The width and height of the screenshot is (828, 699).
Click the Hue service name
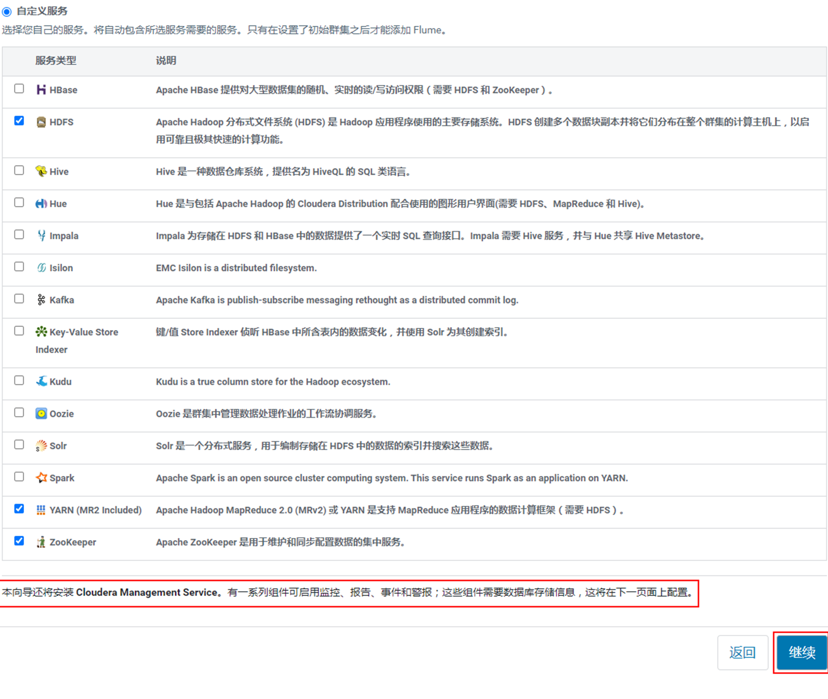tap(58, 203)
